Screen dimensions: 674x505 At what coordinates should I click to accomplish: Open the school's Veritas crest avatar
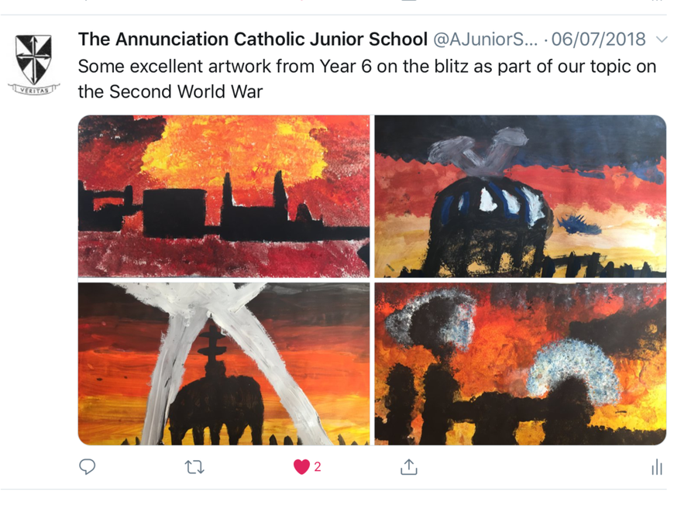click(x=33, y=64)
